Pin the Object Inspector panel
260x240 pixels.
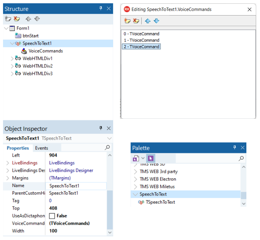101,128
